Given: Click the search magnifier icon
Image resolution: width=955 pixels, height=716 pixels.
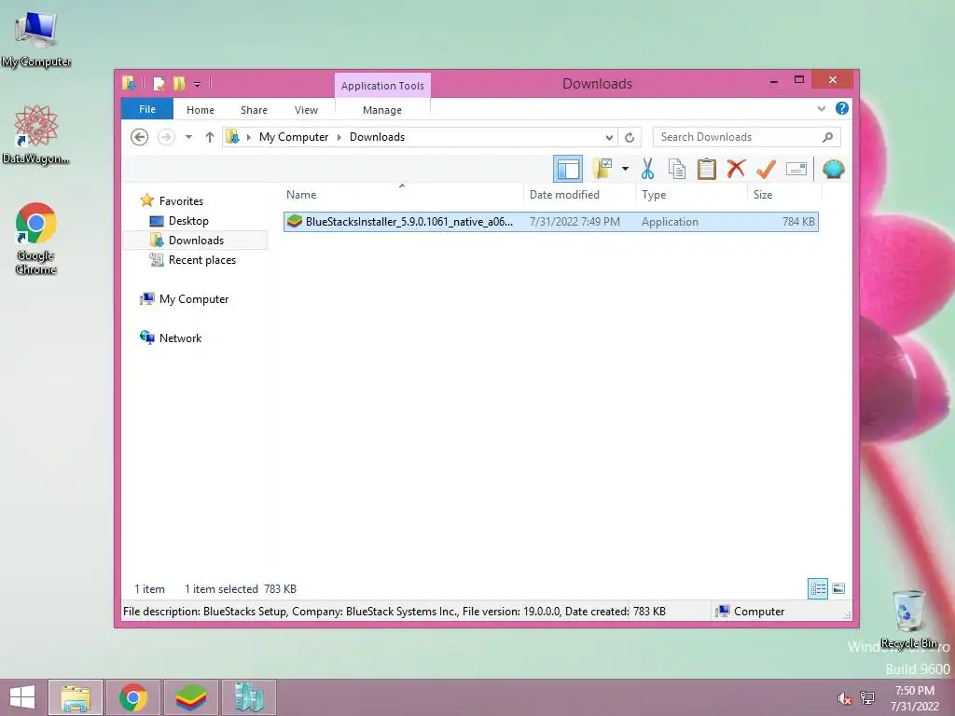Looking at the screenshot, I should [x=827, y=137].
